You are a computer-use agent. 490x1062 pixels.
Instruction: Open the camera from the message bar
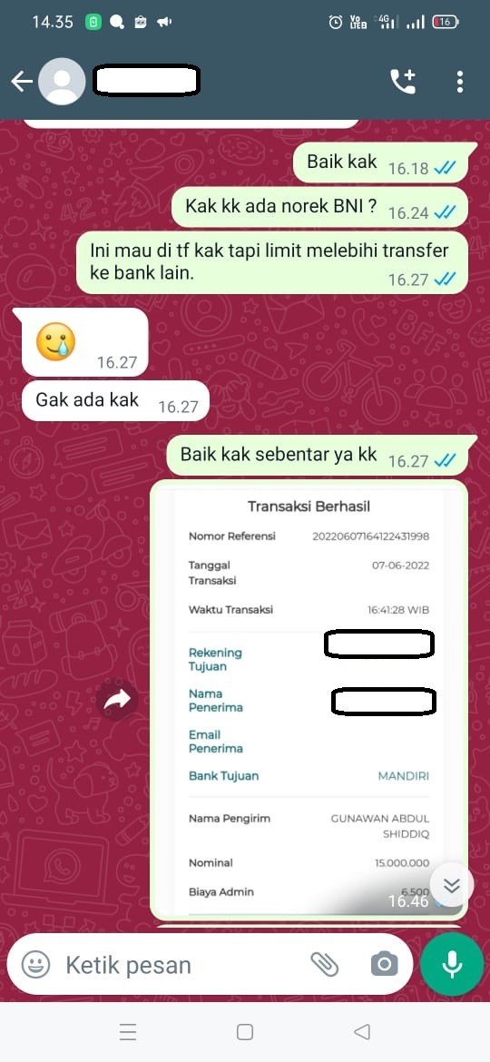click(385, 964)
